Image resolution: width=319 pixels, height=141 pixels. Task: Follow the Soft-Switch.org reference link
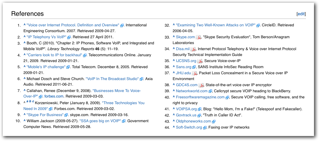point(189,127)
